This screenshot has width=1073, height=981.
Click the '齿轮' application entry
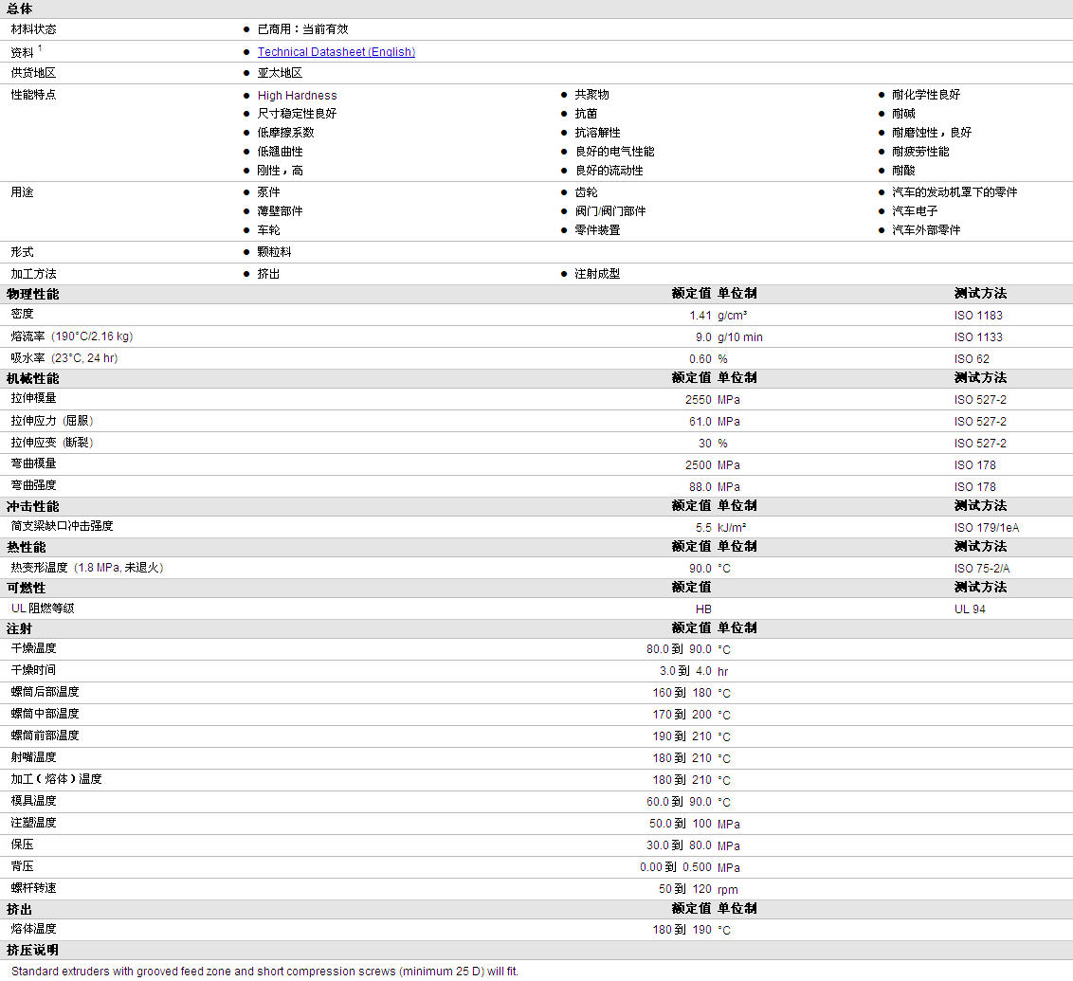(x=586, y=192)
